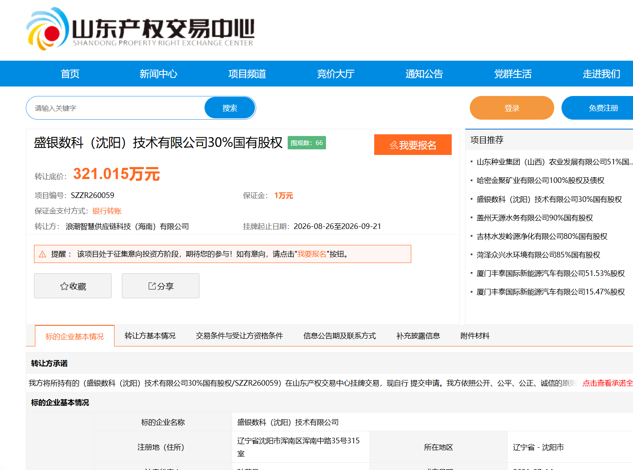Click the gavel icon on 我要报名
Screen dimensions: 633x470
click(x=394, y=145)
